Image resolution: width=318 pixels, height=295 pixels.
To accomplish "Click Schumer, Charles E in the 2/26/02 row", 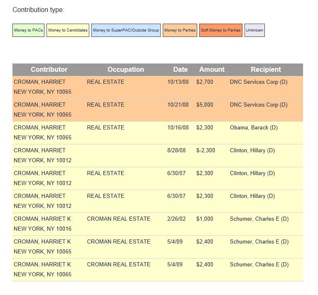I will tap(259, 219).
